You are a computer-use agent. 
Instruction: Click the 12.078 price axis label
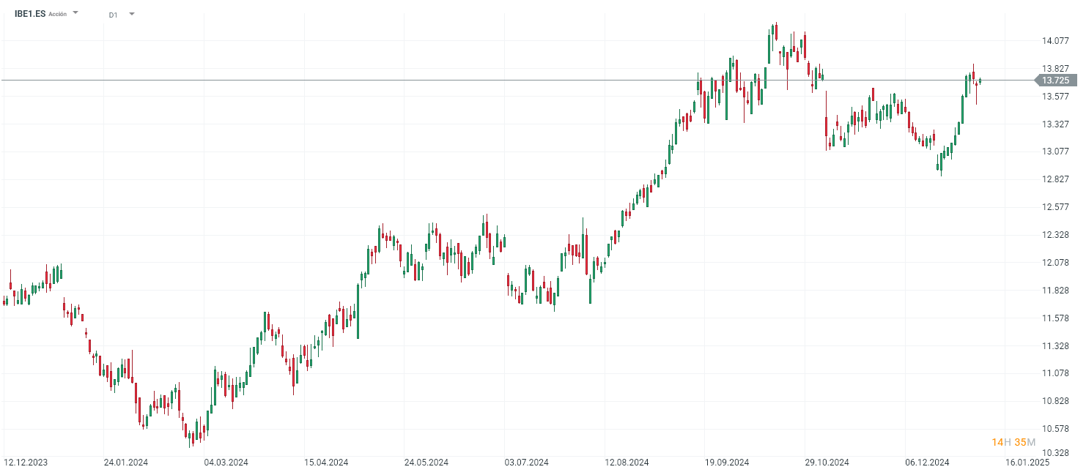pyautogui.click(x=1055, y=262)
